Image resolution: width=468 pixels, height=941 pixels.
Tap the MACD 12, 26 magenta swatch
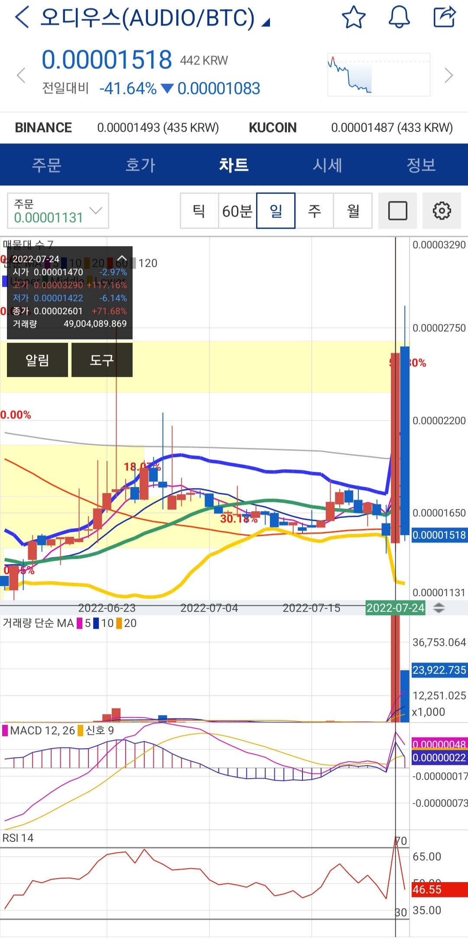(x=5, y=731)
